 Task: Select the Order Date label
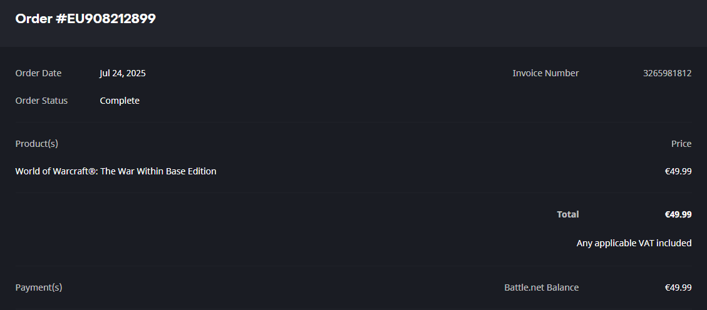click(38, 73)
